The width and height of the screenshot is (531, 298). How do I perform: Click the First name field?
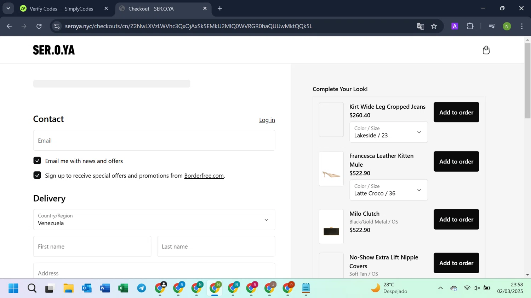pos(92,246)
